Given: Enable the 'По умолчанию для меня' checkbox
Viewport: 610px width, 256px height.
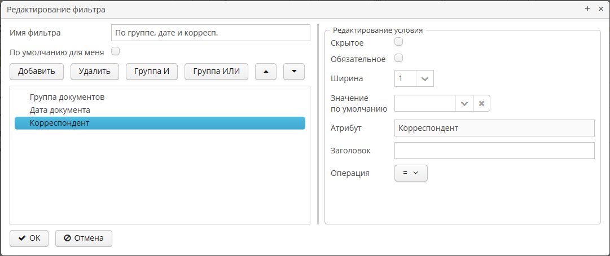Looking at the screenshot, I should pos(116,51).
